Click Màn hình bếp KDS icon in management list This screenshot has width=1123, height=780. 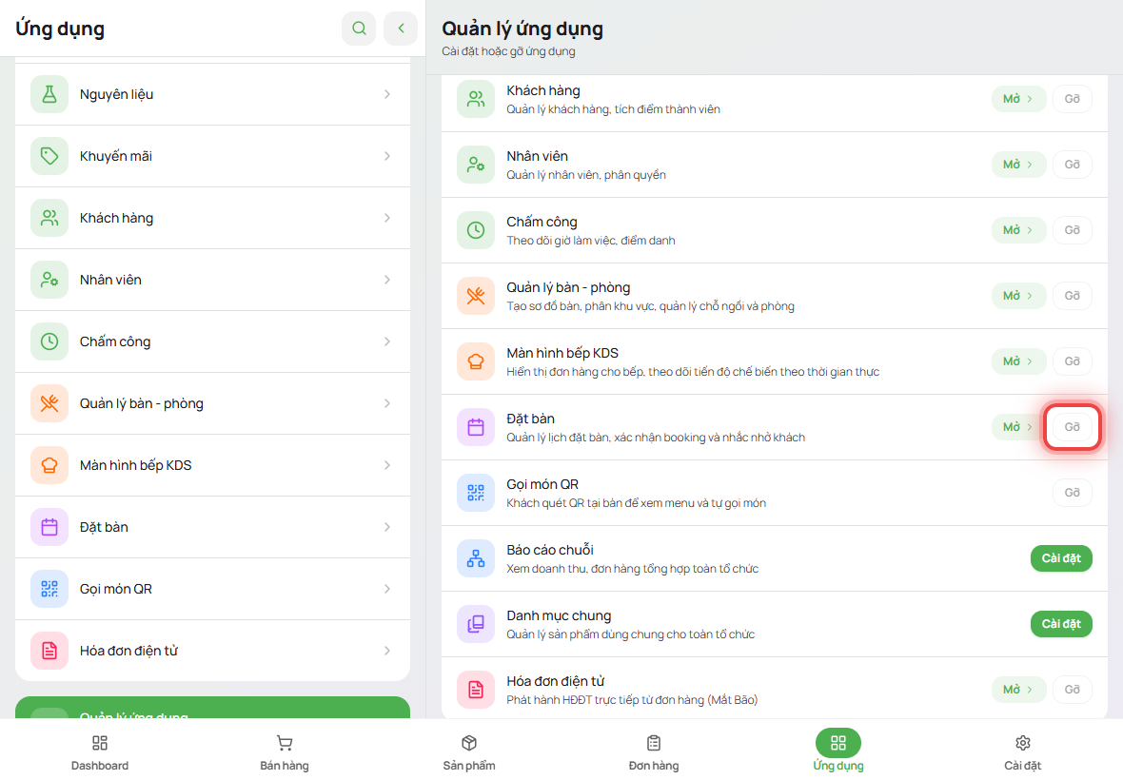tap(476, 361)
